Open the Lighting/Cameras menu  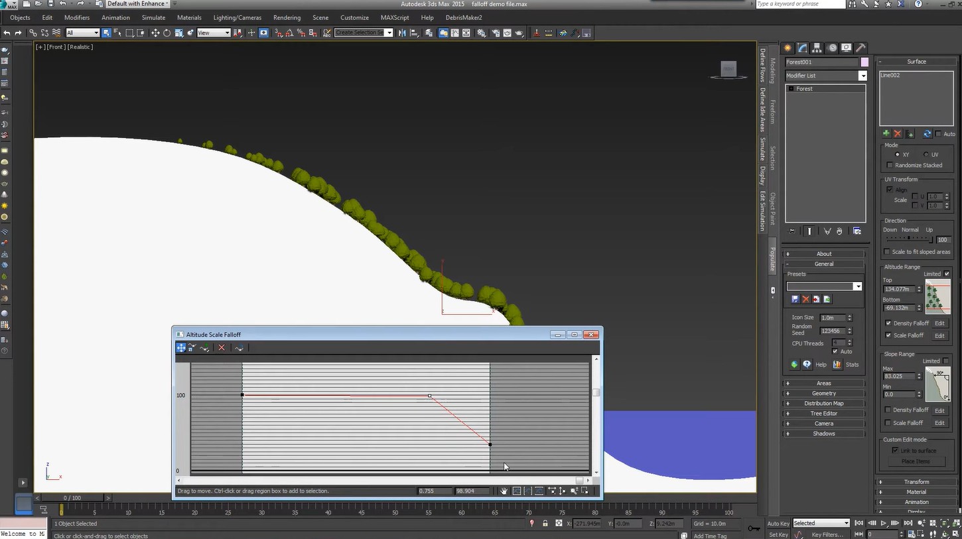coord(237,18)
